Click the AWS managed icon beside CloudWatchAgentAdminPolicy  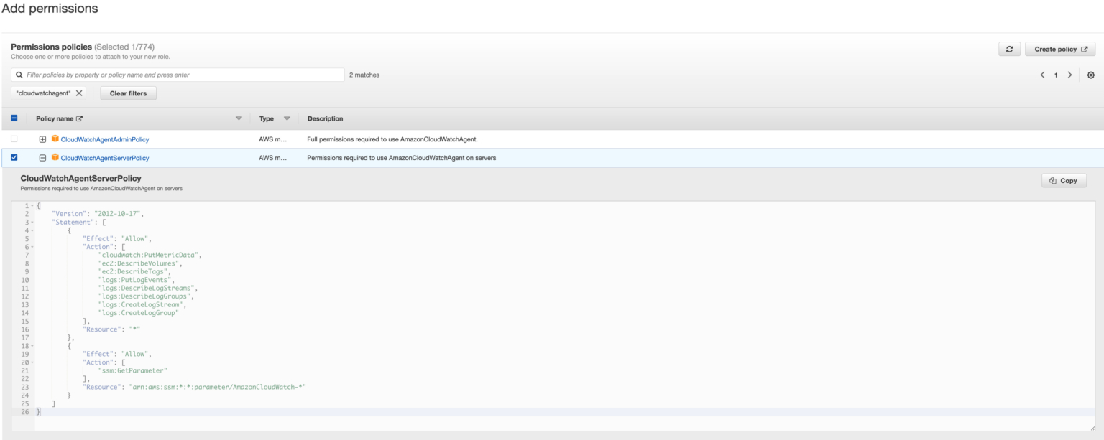click(55, 138)
